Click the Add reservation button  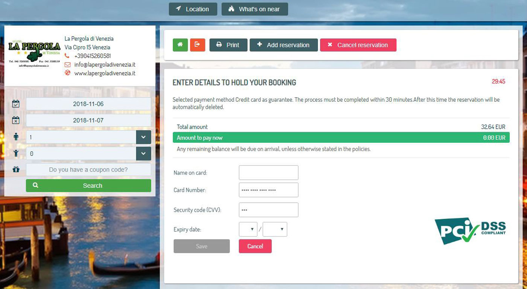(284, 45)
